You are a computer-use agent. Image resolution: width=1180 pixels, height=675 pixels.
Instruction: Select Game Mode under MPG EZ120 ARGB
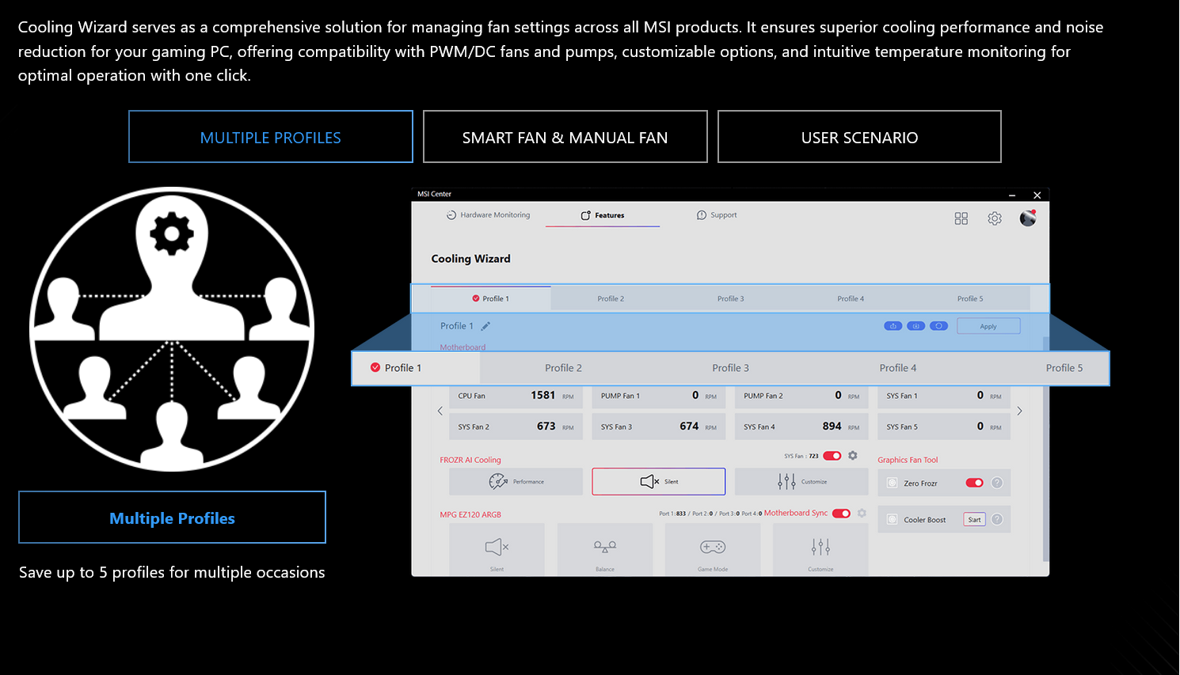713,549
